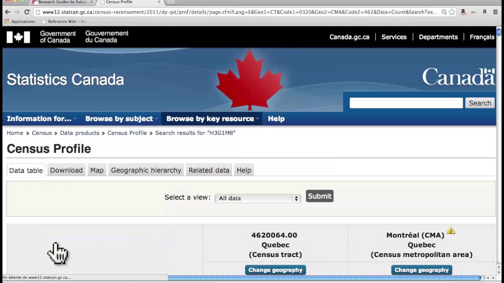The height and width of the screenshot is (283, 504).
Task: Open the Chrome hamburger menu
Action: tap(495, 12)
